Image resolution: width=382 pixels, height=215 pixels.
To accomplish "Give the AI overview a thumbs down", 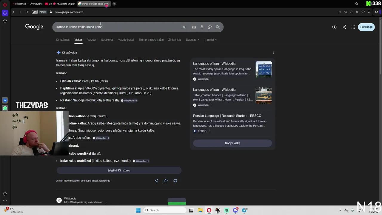I will [175, 181].
